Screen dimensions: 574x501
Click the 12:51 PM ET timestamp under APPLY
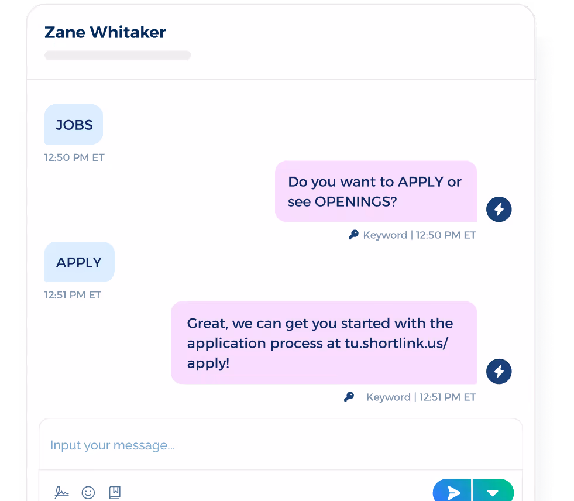coord(73,295)
